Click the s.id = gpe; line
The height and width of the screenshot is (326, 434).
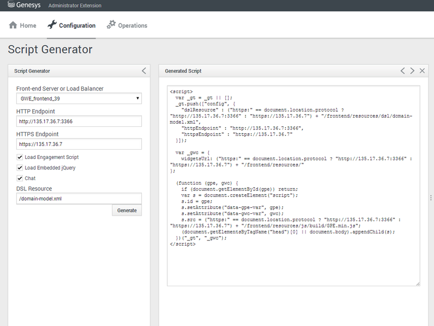click(x=197, y=201)
